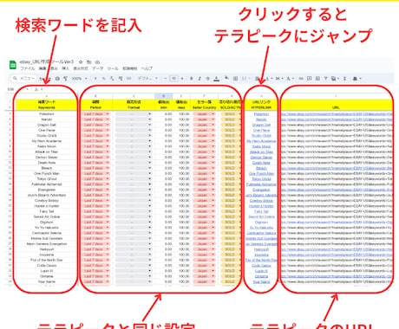Open the 表示 menu
The image size is (399, 329).
(54, 68)
